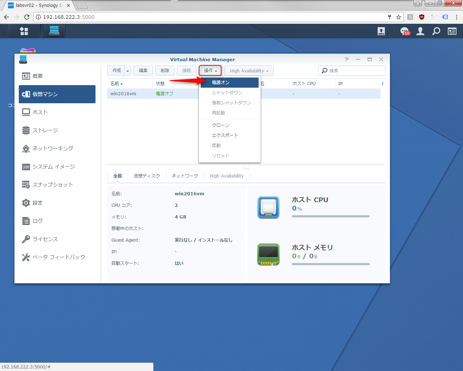Choose シャットダウン from the menu
Screen dimensions: 463x371
pos(229,93)
